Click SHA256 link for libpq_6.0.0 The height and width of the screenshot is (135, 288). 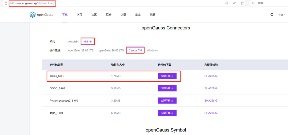pyautogui.click(x=209, y=113)
